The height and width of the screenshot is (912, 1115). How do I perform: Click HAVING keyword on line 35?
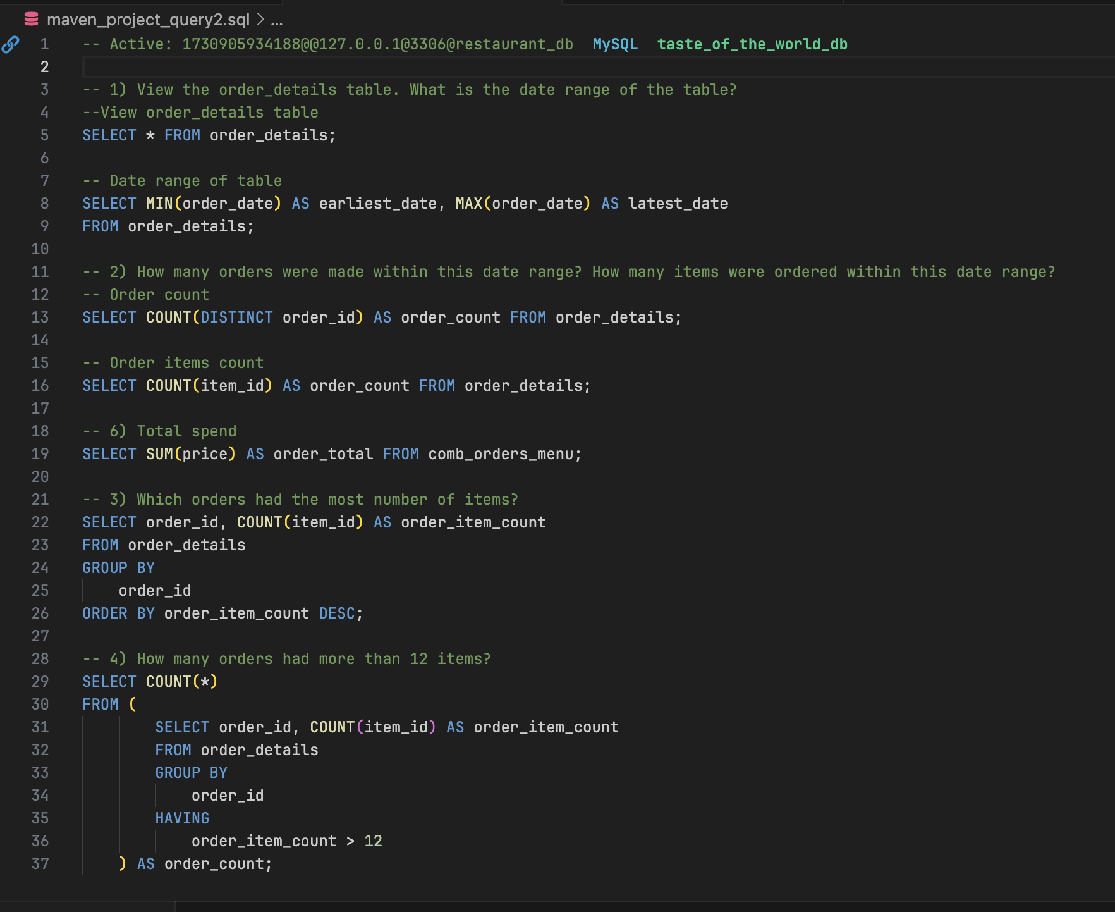tap(182, 818)
